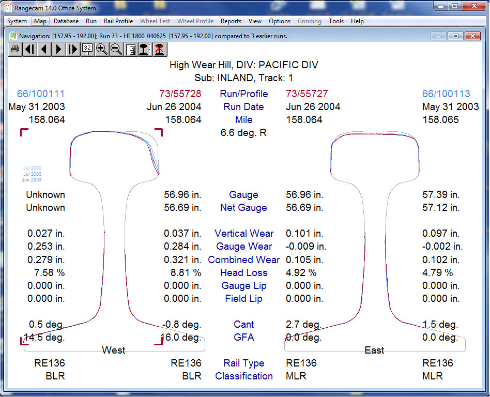The image size is (490, 397).
Task: Click the red-crossed rail profile icon
Action: pos(160,49)
